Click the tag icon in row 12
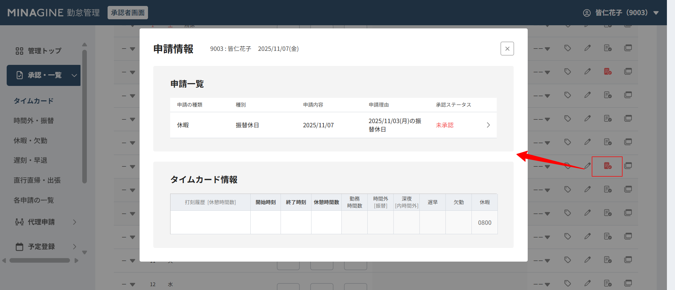675x290 pixels. [567, 283]
